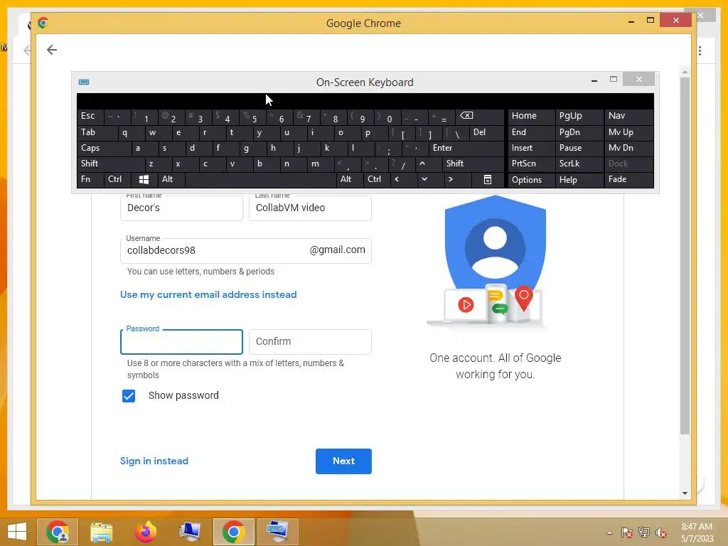This screenshot has height=546, width=728.
Task: Open Firefox from taskbar
Action: [145, 532]
